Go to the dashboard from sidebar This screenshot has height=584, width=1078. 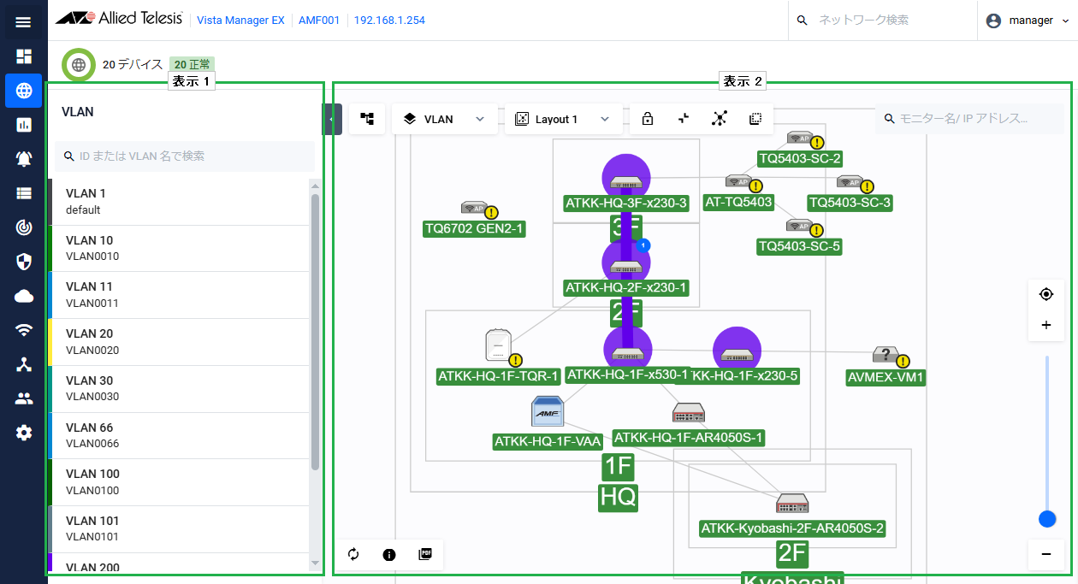[23, 56]
